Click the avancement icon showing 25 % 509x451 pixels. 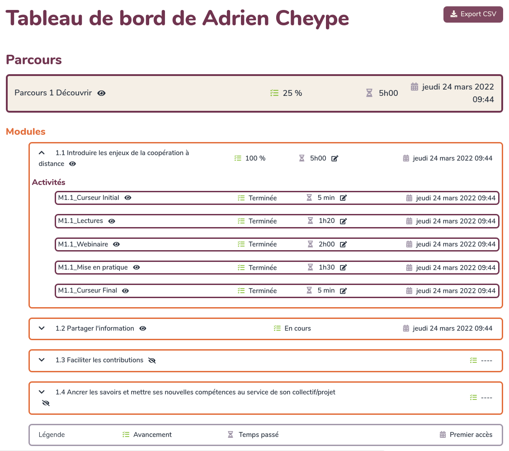pyautogui.click(x=274, y=93)
